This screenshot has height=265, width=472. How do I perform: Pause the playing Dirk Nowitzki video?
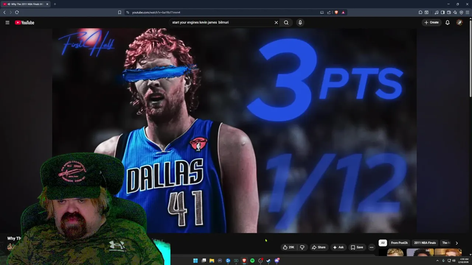pos(234,131)
